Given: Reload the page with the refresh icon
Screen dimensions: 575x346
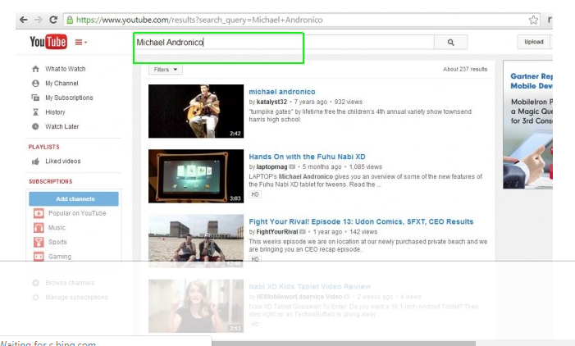Looking at the screenshot, I should click(53, 20).
